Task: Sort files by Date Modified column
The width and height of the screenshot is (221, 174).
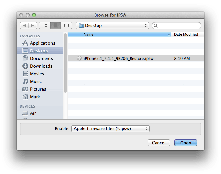Action: pyautogui.click(x=186, y=34)
